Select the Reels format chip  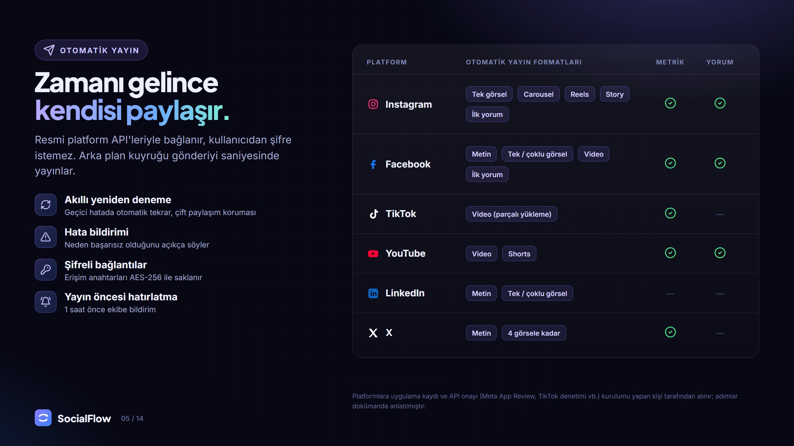tap(580, 94)
